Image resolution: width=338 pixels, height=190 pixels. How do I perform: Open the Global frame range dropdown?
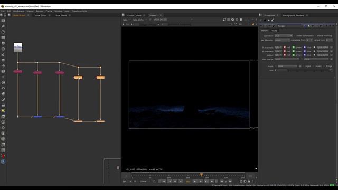144,182
